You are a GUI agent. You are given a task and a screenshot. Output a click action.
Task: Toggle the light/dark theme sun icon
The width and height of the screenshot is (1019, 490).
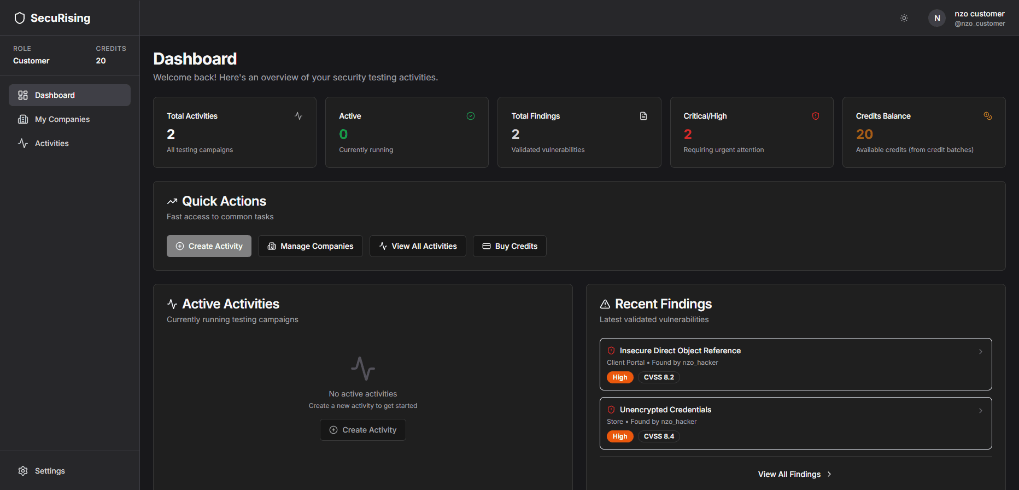pos(904,18)
